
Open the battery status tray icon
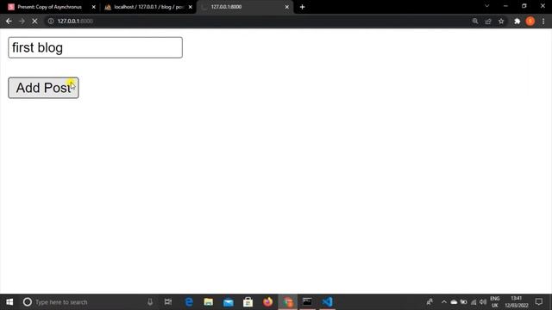tap(464, 302)
